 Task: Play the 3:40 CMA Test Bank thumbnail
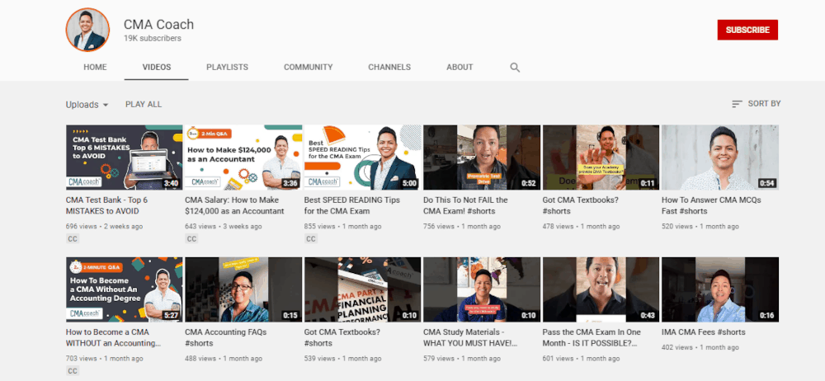click(125, 158)
